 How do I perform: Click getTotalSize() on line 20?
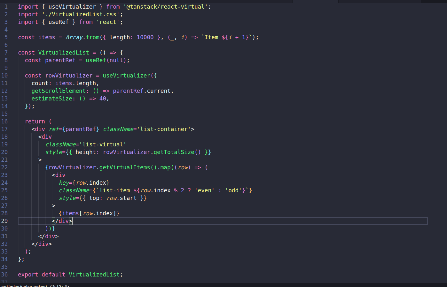pyautogui.click(x=177, y=152)
